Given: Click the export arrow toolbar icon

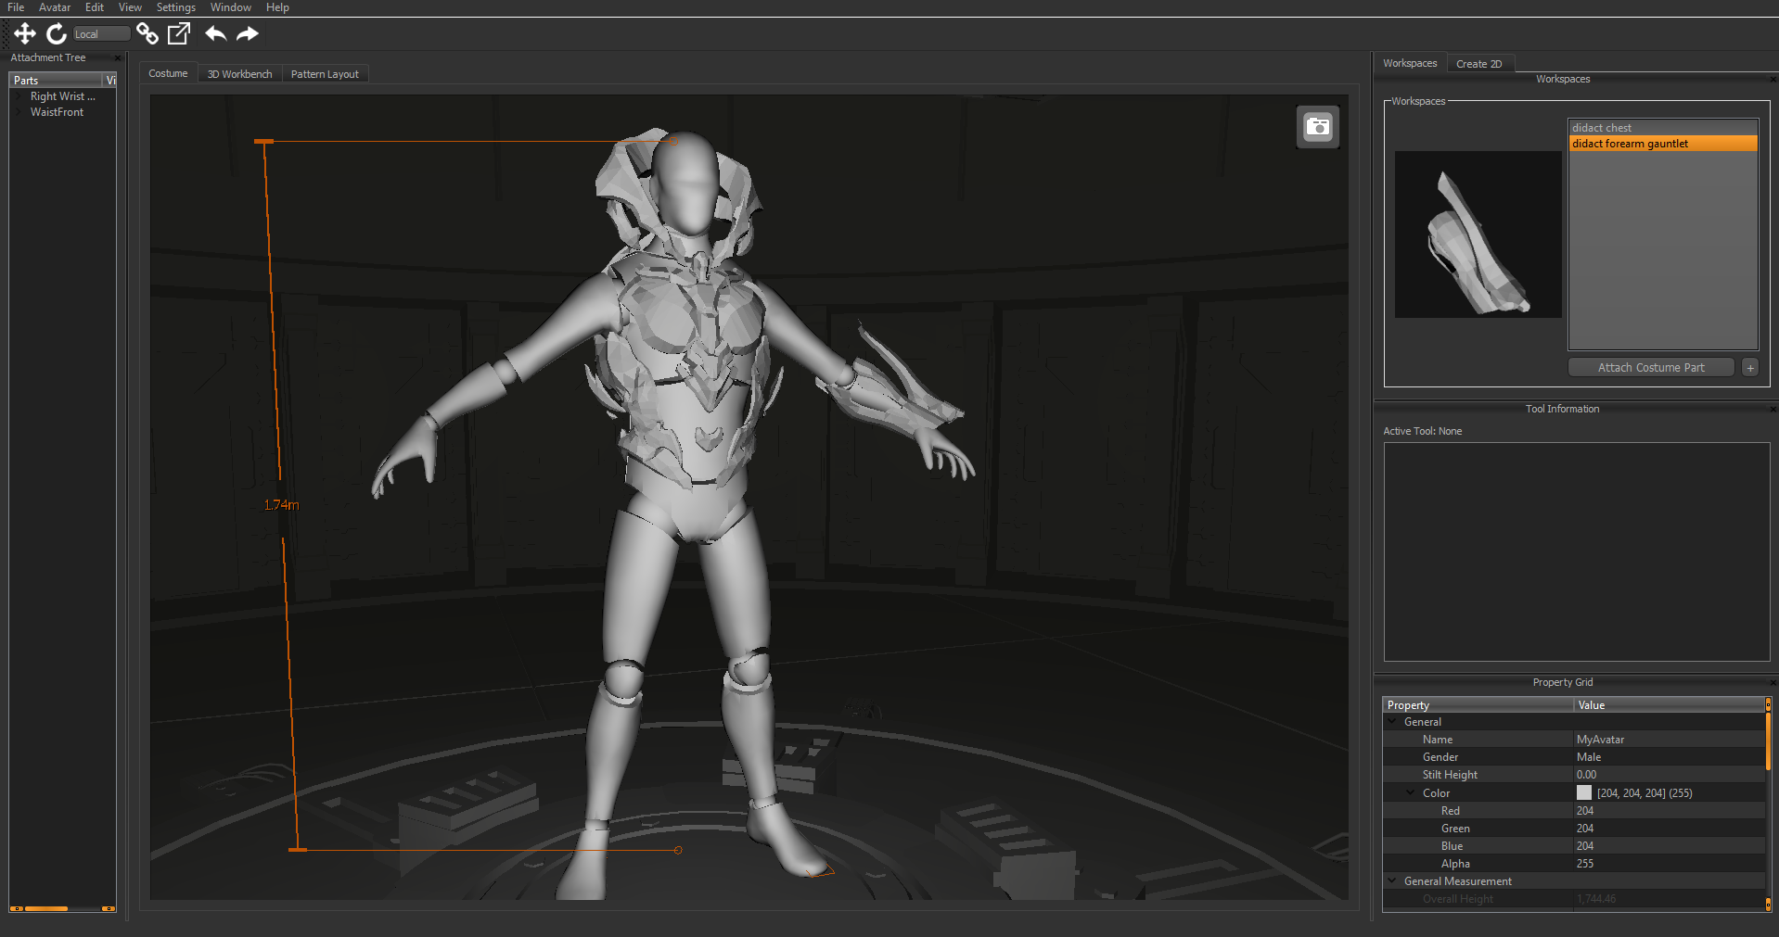Looking at the screenshot, I should (x=179, y=34).
